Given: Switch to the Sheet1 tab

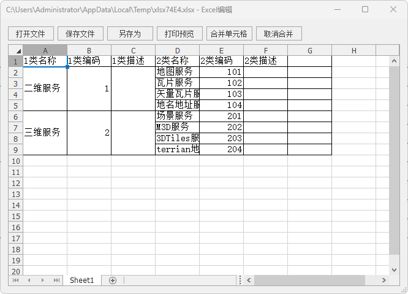Looking at the screenshot, I should 81,280.
